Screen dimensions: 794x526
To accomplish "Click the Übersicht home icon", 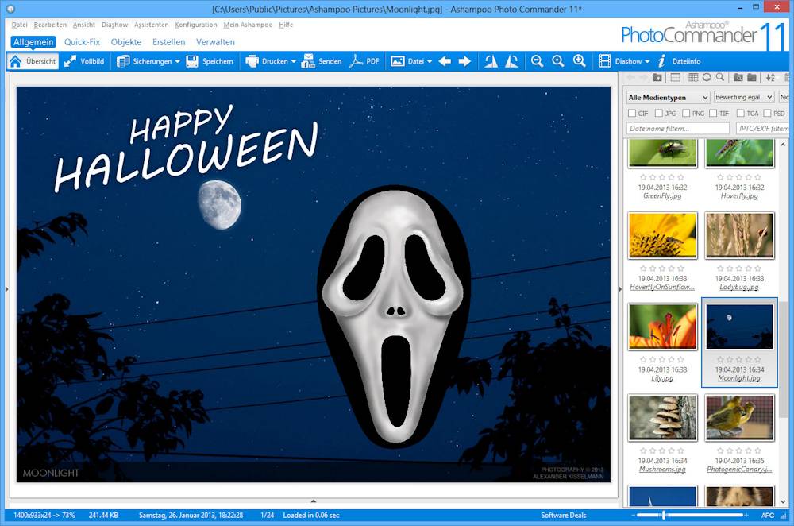I will [15, 61].
